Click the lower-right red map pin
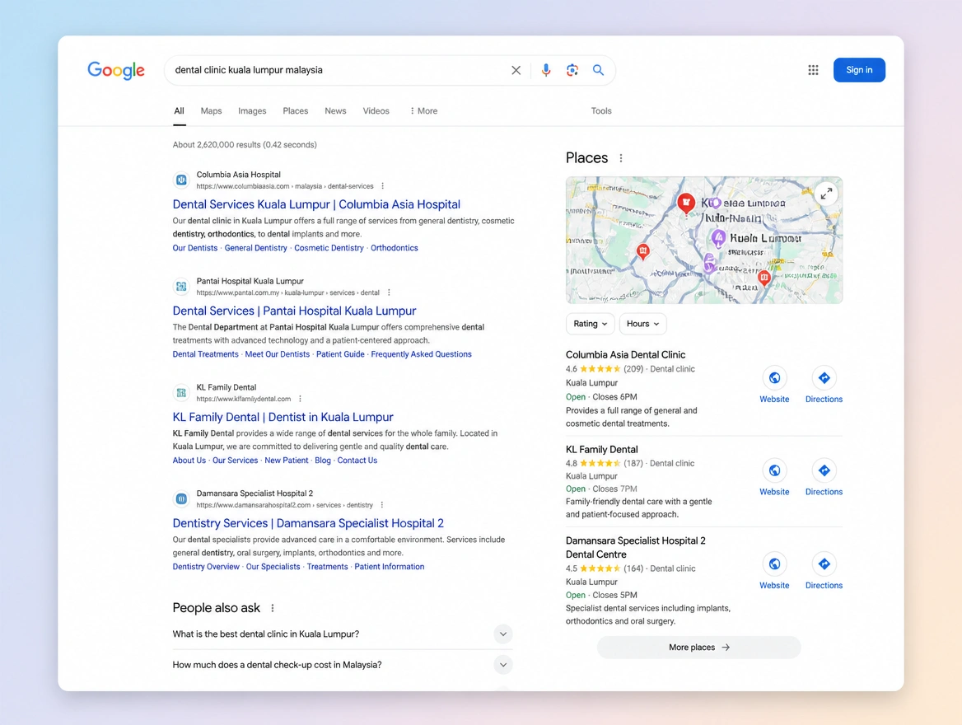This screenshot has width=962, height=725. [764, 278]
